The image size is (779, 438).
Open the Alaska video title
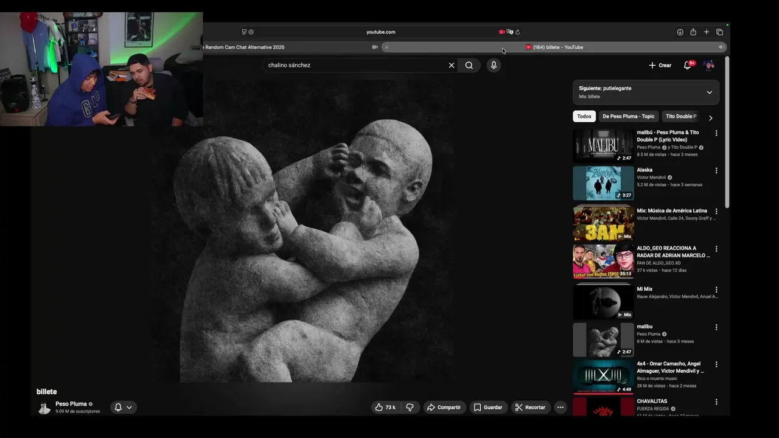pos(645,170)
